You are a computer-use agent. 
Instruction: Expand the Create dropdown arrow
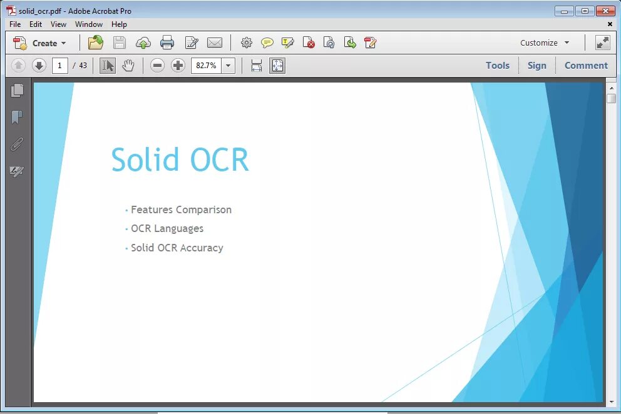[63, 43]
